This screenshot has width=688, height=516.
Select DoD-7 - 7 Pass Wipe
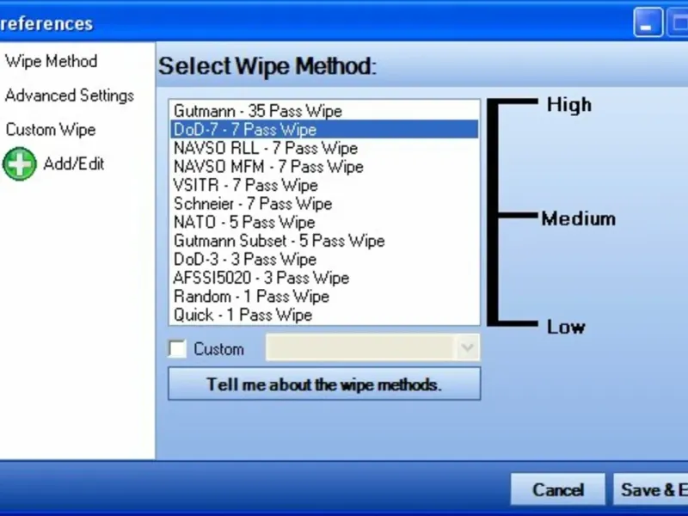click(324, 130)
